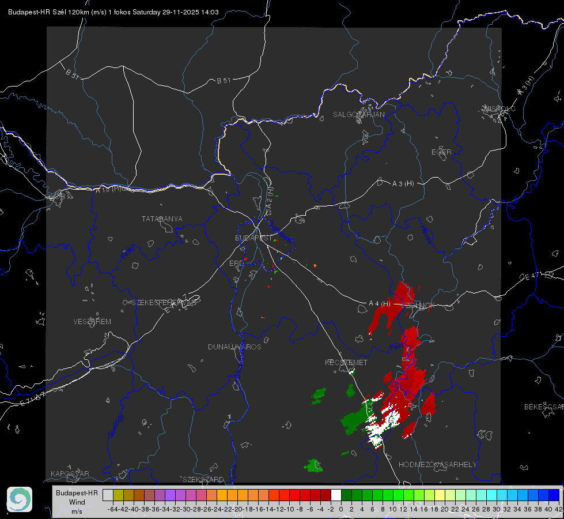The image size is (564, 519).
Task: Select the KECSKEMET city label
Action: click(346, 362)
